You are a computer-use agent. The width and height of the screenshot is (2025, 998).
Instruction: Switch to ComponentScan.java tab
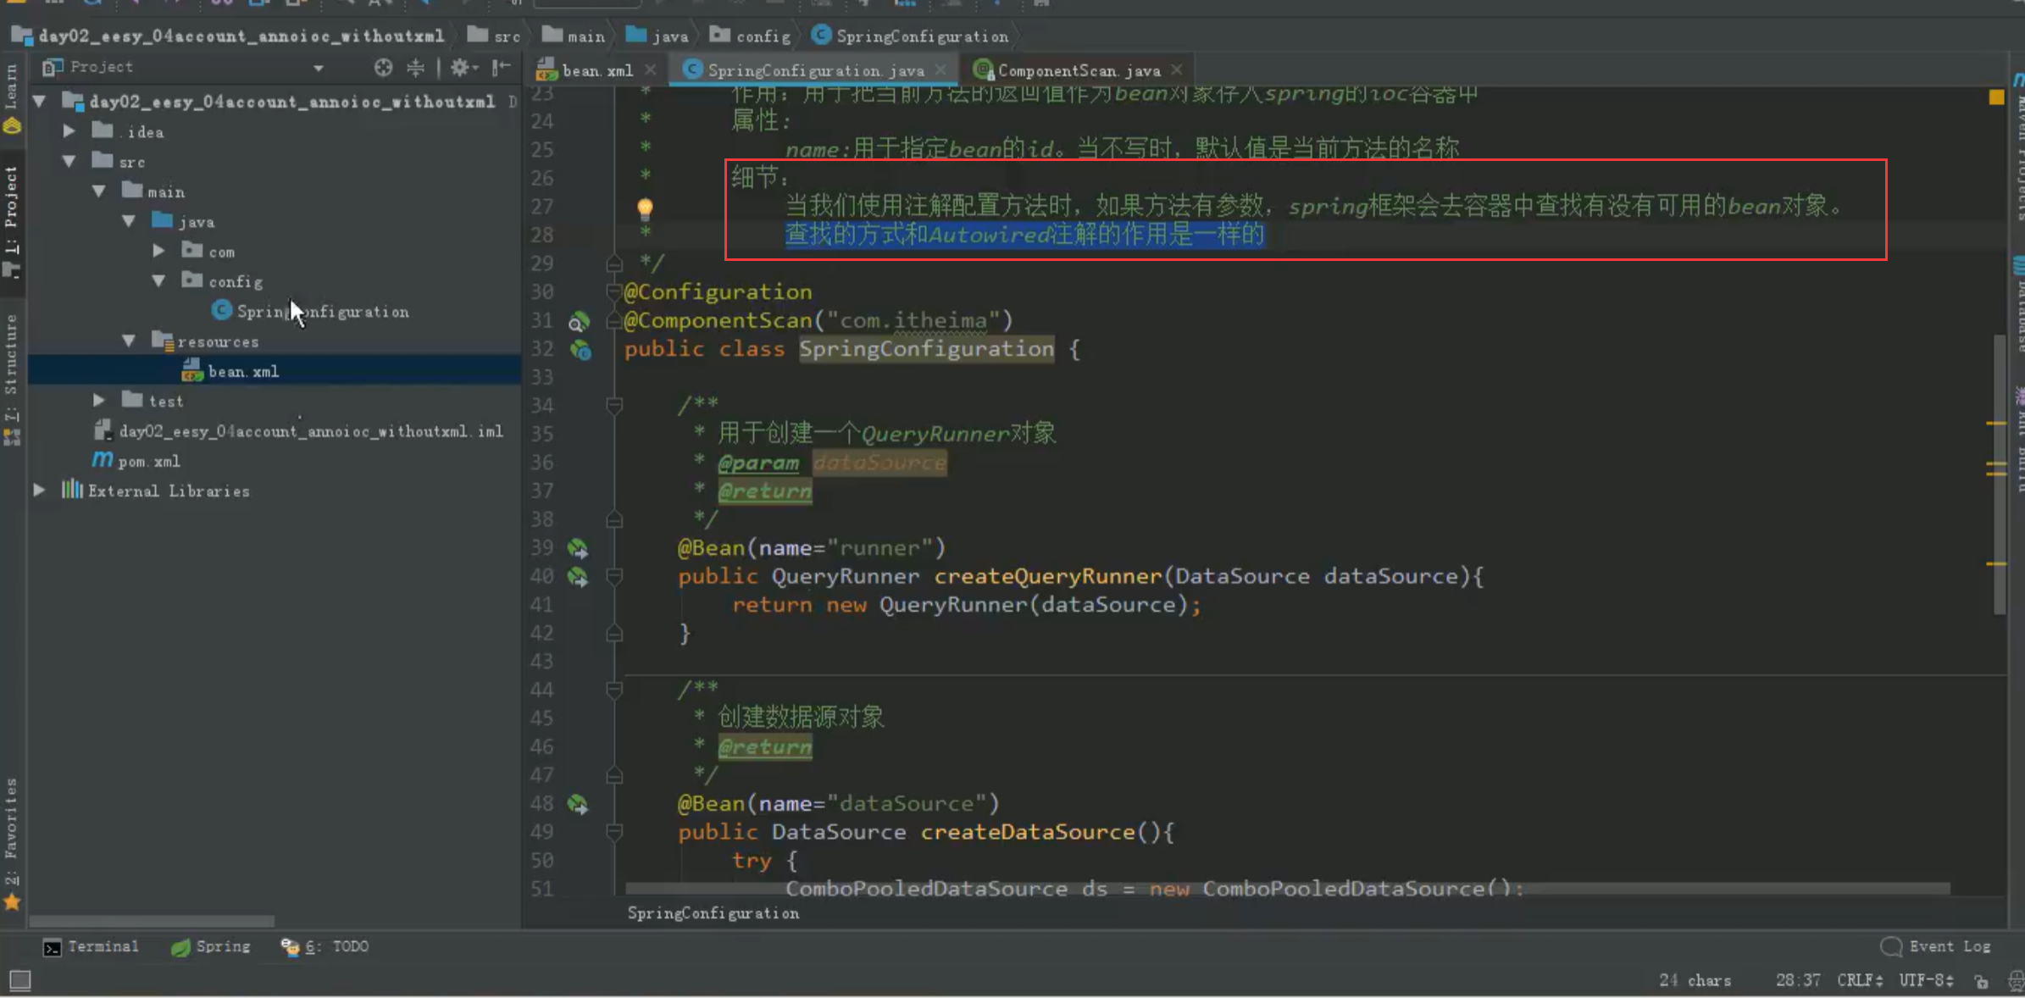pyautogui.click(x=1078, y=71)
